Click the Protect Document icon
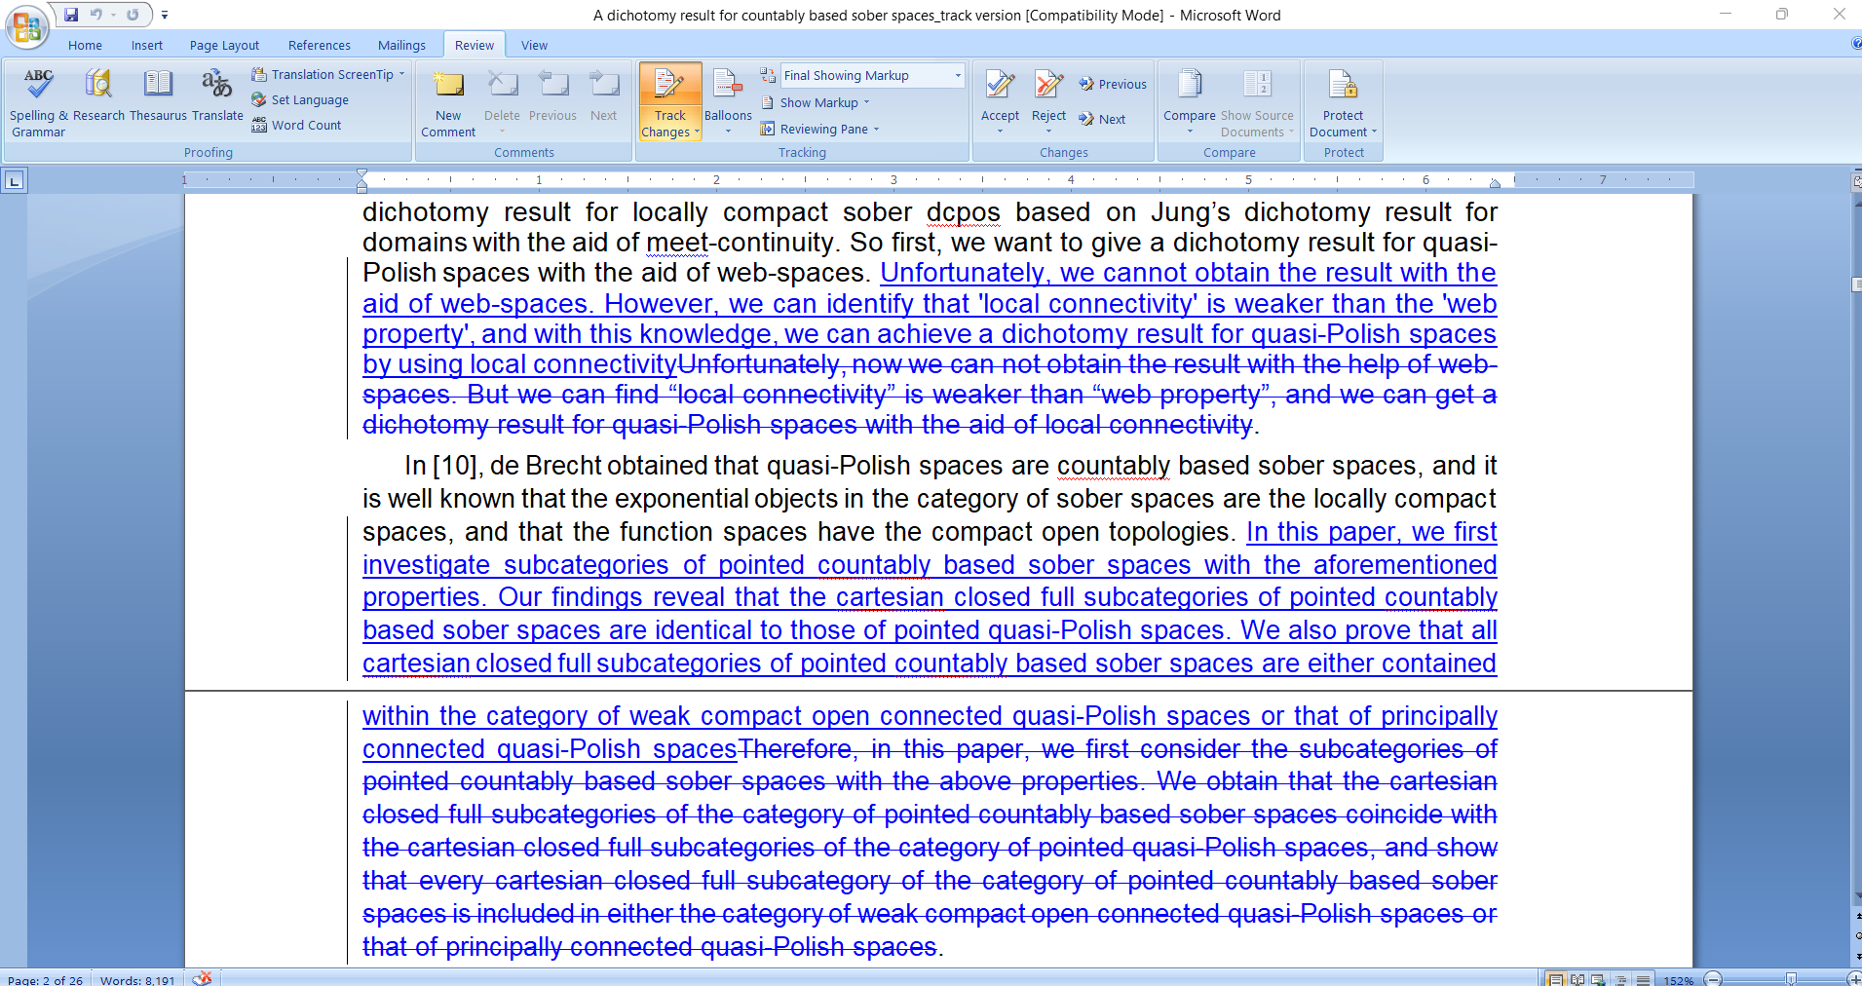The image size is (1862, 986). (1343, 86)
